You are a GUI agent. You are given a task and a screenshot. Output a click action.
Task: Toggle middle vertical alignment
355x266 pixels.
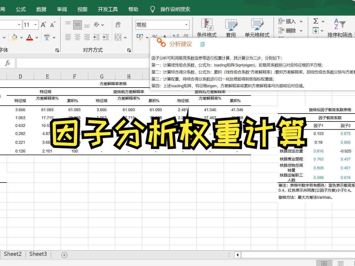78,25
